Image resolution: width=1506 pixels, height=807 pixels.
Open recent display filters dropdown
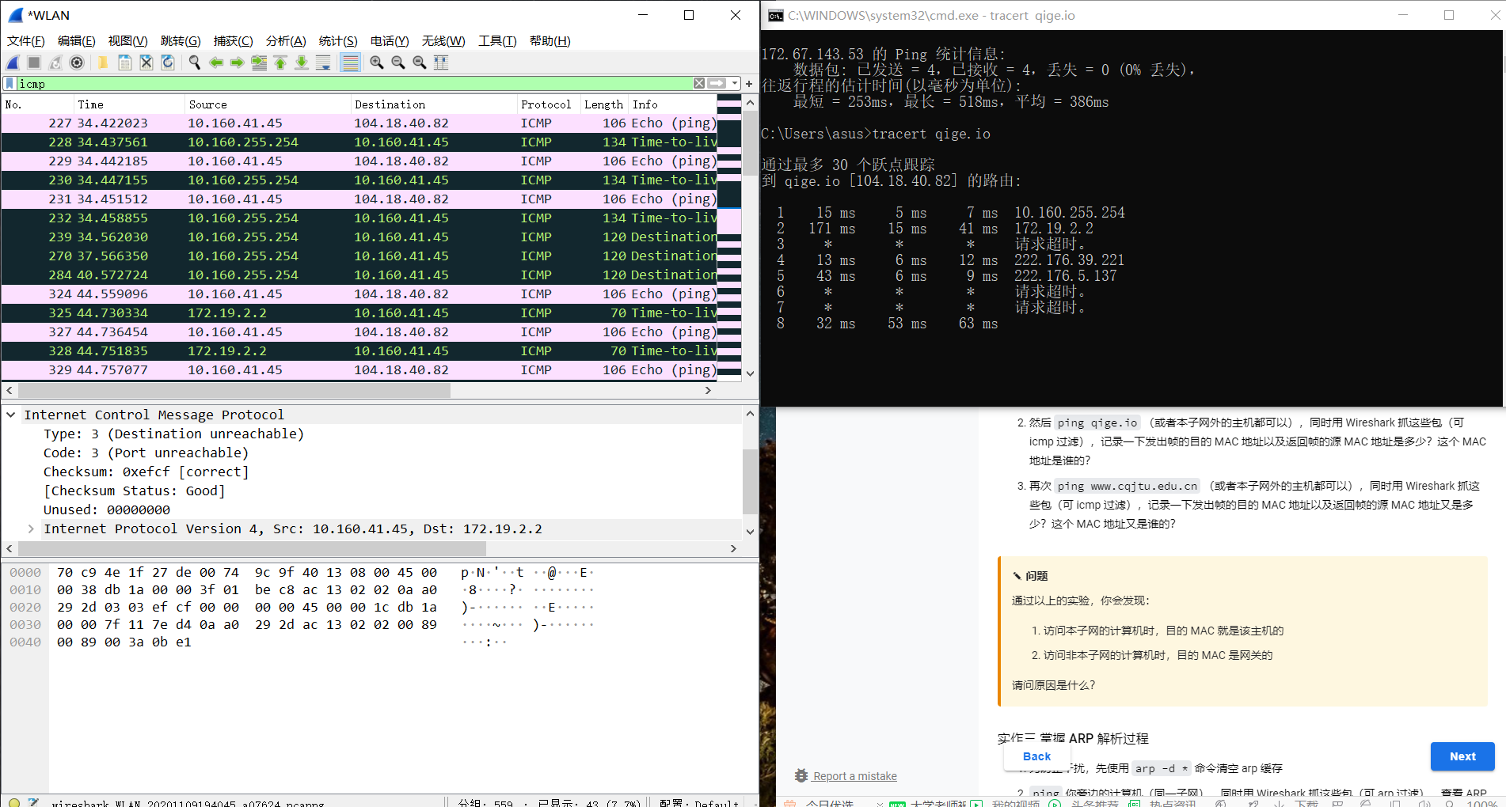pyautogui.click(x=735, y=83)
